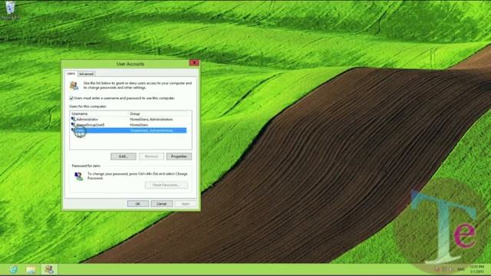Click the Apply button
This screenshot has width=491, height=276.
pyautogui.click(x=186, y=204)
